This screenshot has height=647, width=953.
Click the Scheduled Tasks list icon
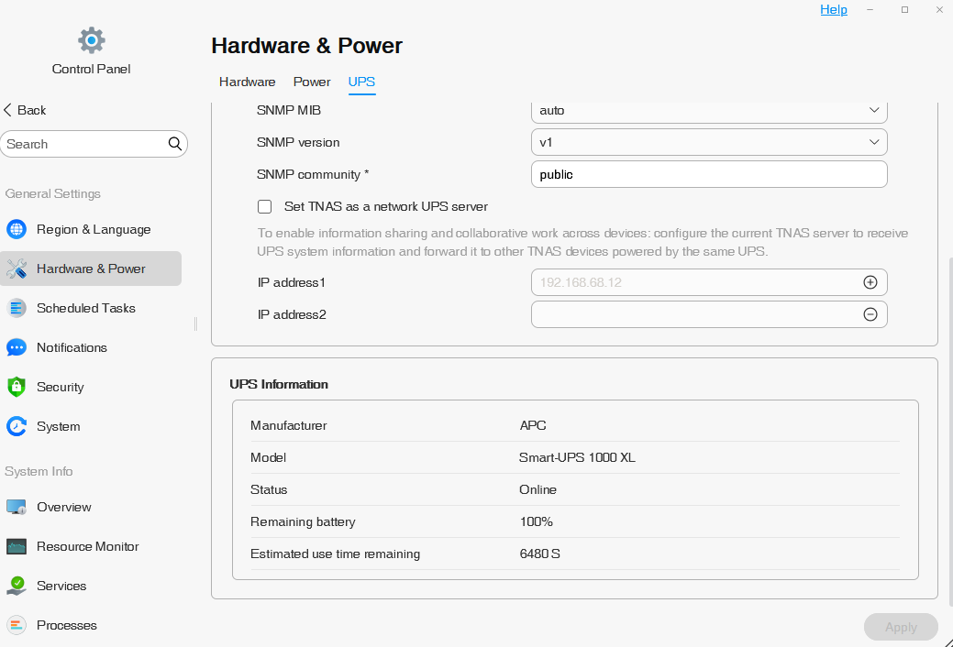[17, 308]
